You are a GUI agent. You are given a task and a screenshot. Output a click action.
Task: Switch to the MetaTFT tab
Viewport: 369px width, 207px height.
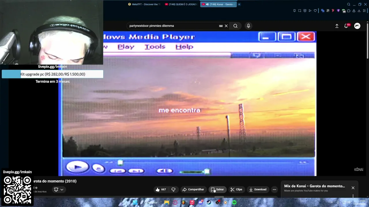(x=144, y=4)
